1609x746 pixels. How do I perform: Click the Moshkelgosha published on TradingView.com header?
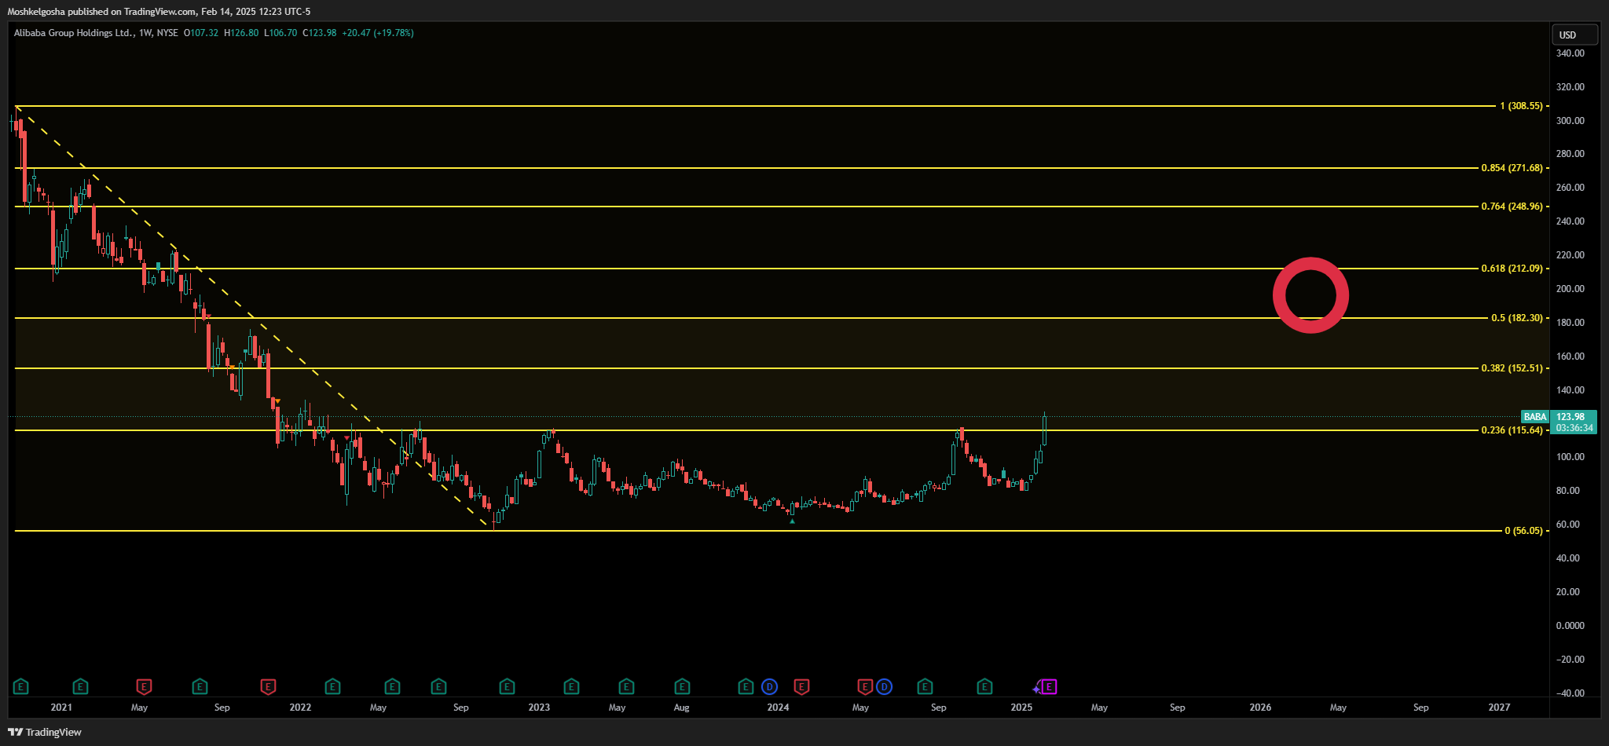click(x=159, y=12)
